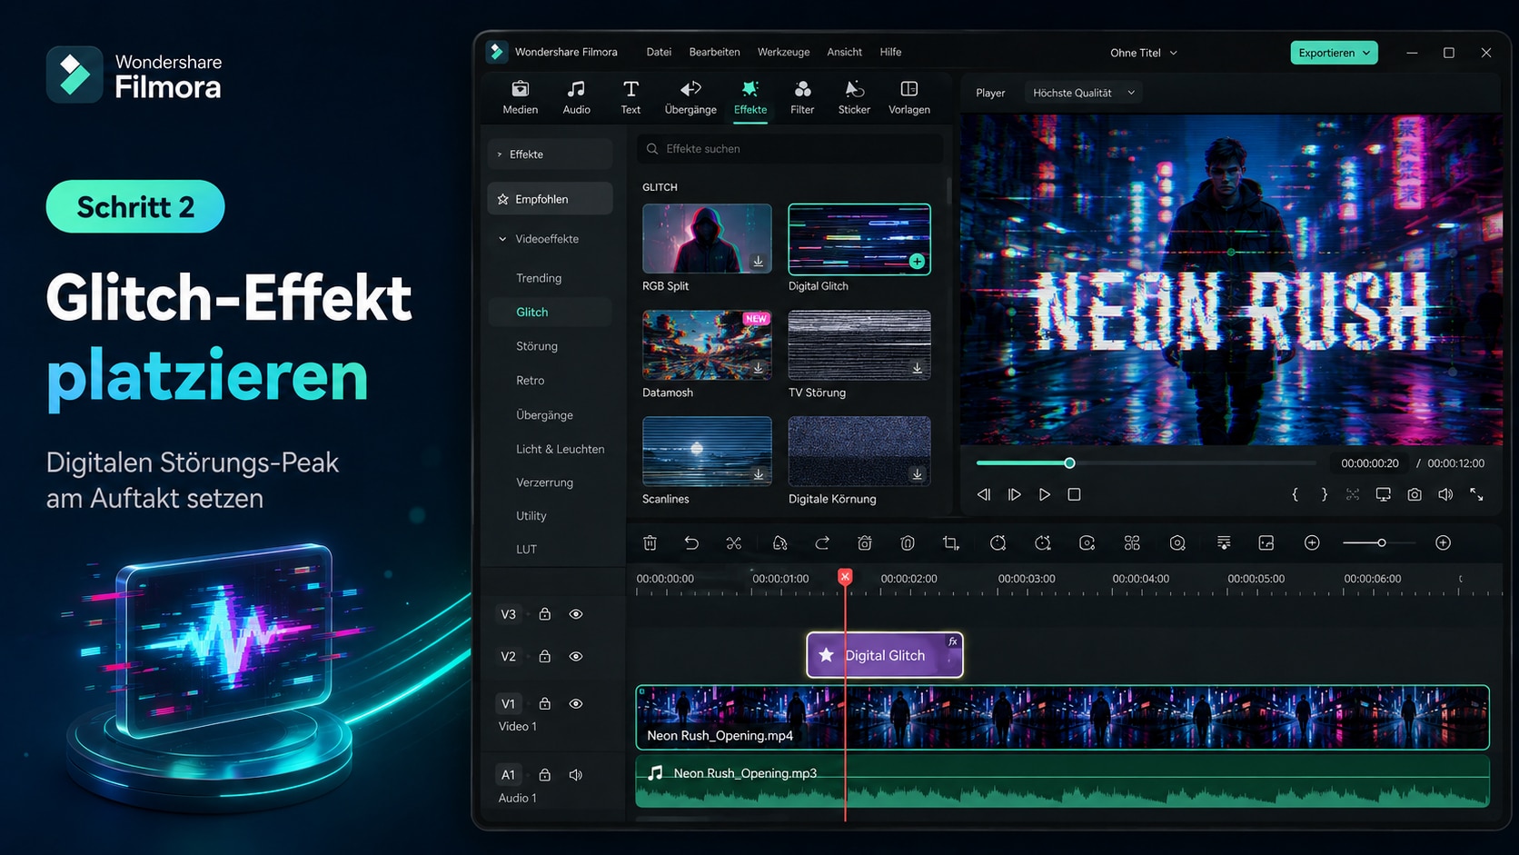Open the Übergänge tab in the top toolbar
The image size is (1519, 855).
coord(690,97)
